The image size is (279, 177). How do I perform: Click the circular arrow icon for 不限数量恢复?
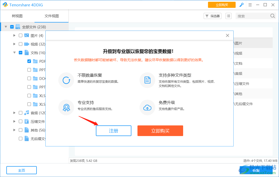66,80
